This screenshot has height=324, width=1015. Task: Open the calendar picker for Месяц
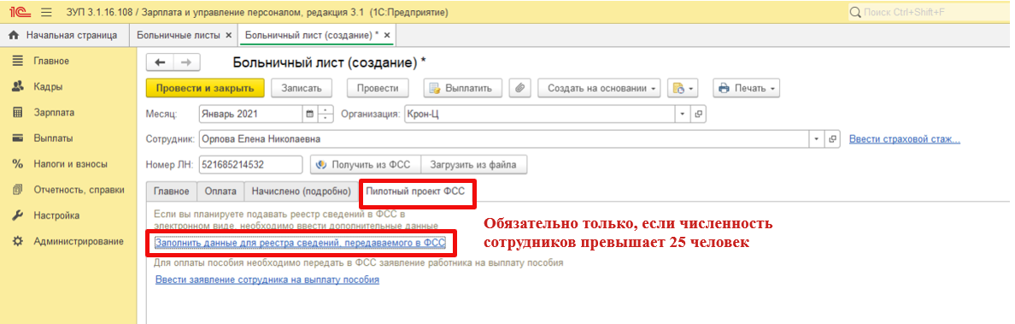pos(309,114)
